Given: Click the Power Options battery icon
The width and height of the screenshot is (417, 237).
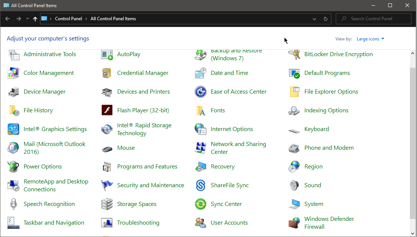Looking at the screenshot, I should tap(13, 167).
